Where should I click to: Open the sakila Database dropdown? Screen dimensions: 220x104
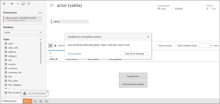click(23, 32)
